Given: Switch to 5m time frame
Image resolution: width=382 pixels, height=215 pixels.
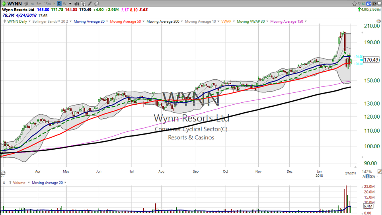Looking at the screenshot, I should (x=39, y=4).
